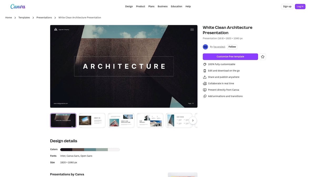Click the share and publish anywhere icon
This screenshot has width=316, height=177.
point(205,77)
